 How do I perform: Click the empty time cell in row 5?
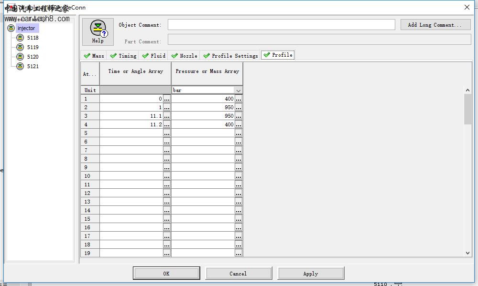pos(131,133)
